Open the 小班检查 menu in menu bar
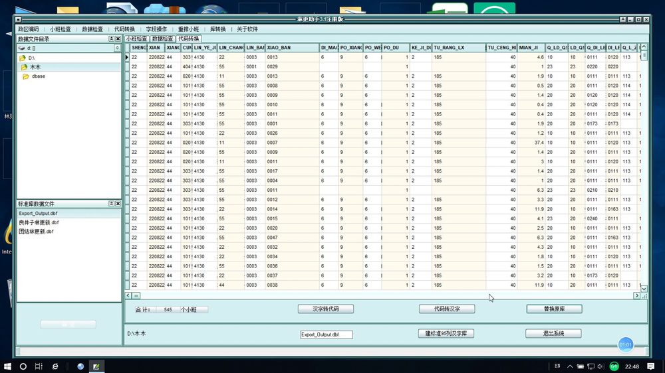 [61, 29]
